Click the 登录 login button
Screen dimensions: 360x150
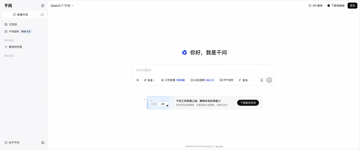coord(352,6)
